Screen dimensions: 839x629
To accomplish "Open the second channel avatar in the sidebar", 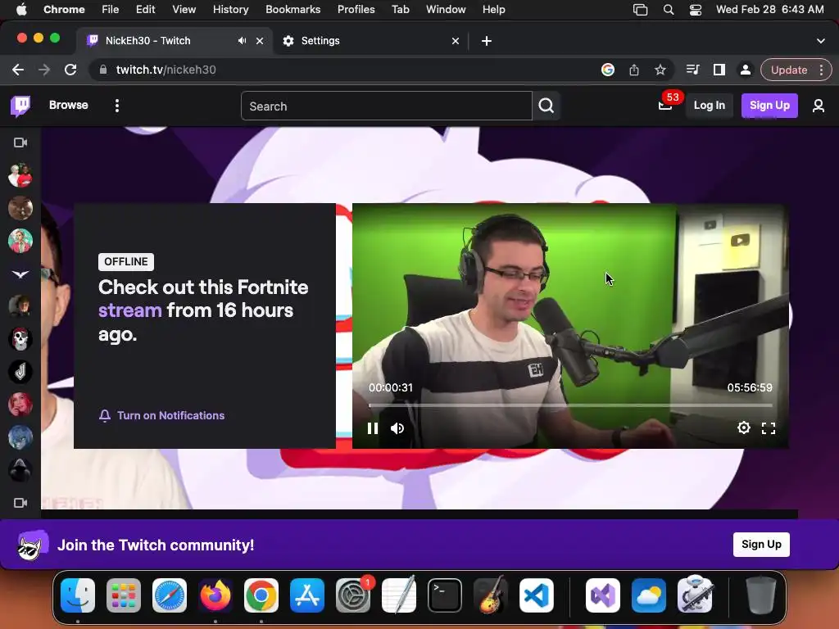I will point(20,208).
